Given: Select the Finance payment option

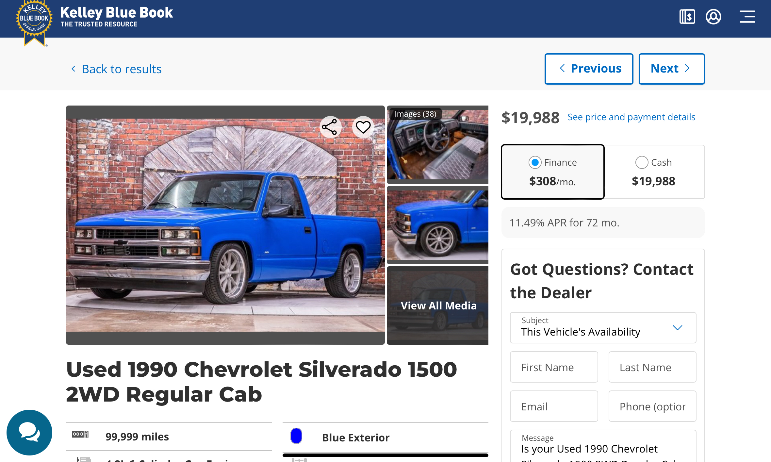Looking at the screenshot, I should click(553, 172).
